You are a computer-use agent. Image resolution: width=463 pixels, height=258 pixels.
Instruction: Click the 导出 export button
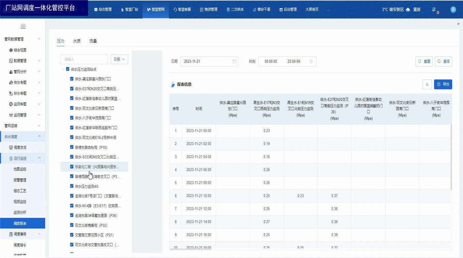(443, 84)
